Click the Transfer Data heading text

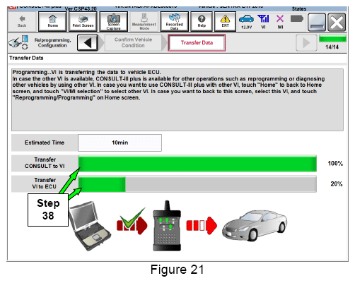click(x=26, y=58)
